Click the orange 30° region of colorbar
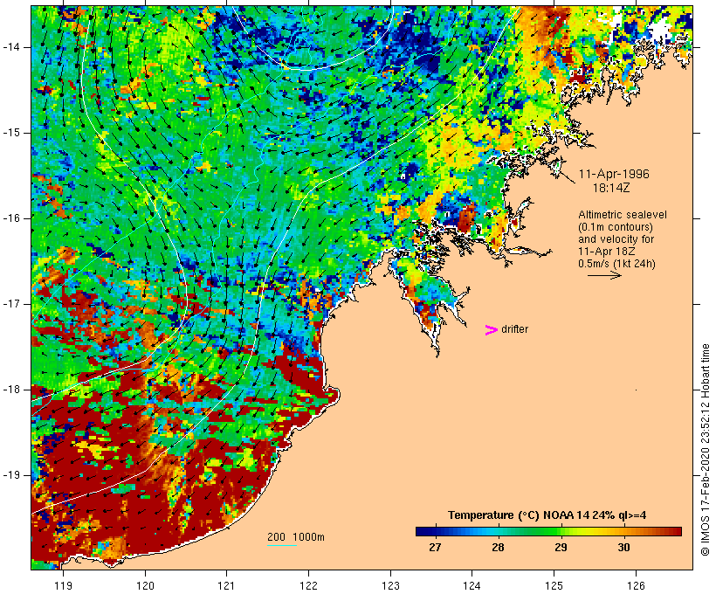Screen dimensions: 716x594 pos(623,531)
